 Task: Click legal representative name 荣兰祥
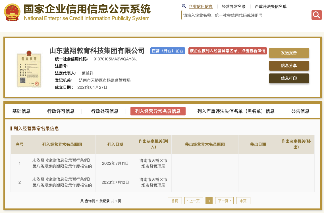(x=88, y=73)
